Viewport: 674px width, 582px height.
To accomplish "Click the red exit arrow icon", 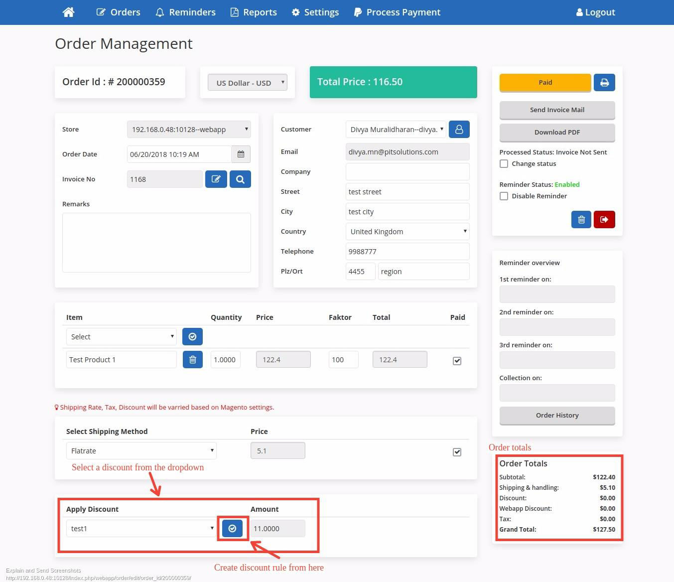I will pyautogui.click(x=604, y=220).
